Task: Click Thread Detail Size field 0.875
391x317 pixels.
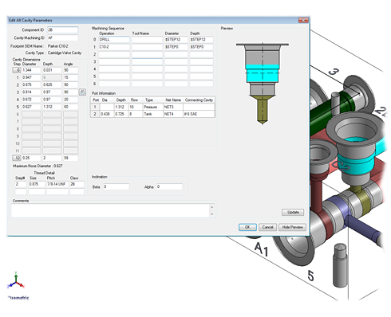Action: (37, 184)
